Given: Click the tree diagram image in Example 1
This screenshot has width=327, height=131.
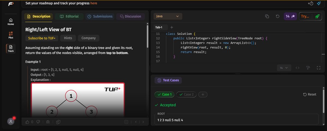Looking at the screenshot, I should pyautogui.click(x=78, y=100).
